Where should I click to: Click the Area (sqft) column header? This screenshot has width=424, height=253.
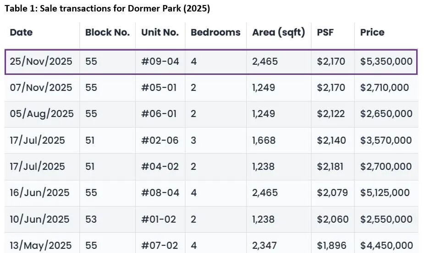tap(278, 33)
